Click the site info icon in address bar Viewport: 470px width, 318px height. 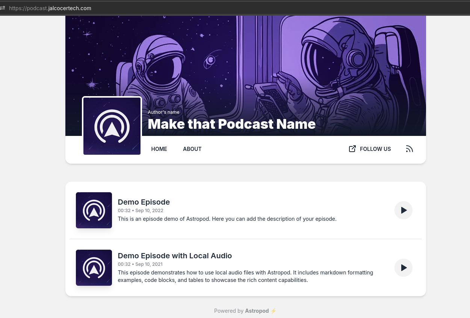pyautogui.click(x=3, y=8)
